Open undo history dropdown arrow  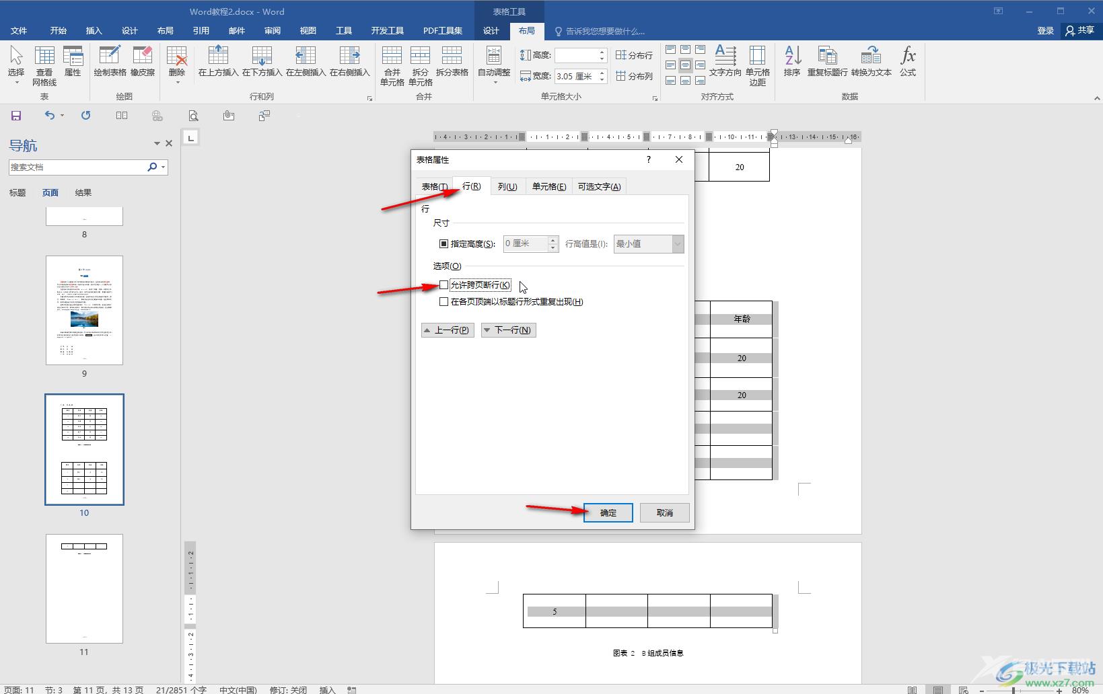[x=62, y=116]
